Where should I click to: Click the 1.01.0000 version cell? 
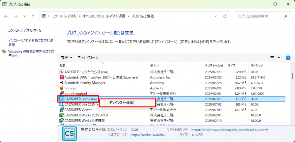pos(257,93)
